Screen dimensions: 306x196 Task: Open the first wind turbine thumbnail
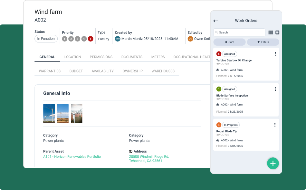click(49, 114)
